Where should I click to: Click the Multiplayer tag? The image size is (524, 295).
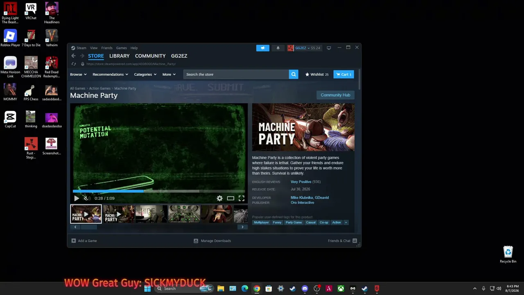[x=261, y=222]
